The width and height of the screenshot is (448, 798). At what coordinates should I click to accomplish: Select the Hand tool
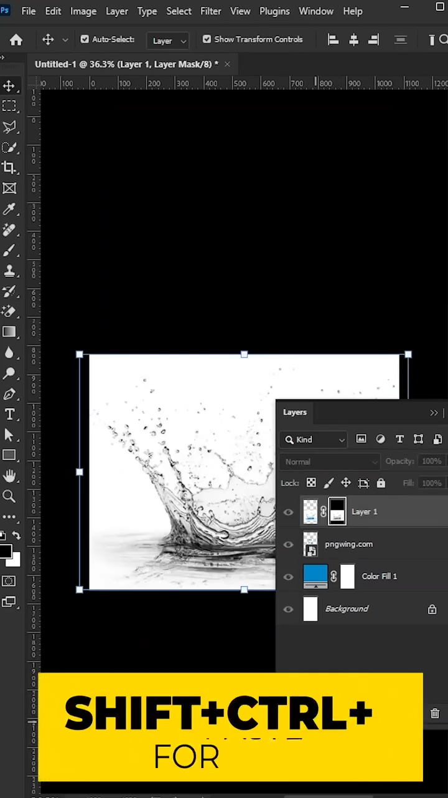[9, 476]
